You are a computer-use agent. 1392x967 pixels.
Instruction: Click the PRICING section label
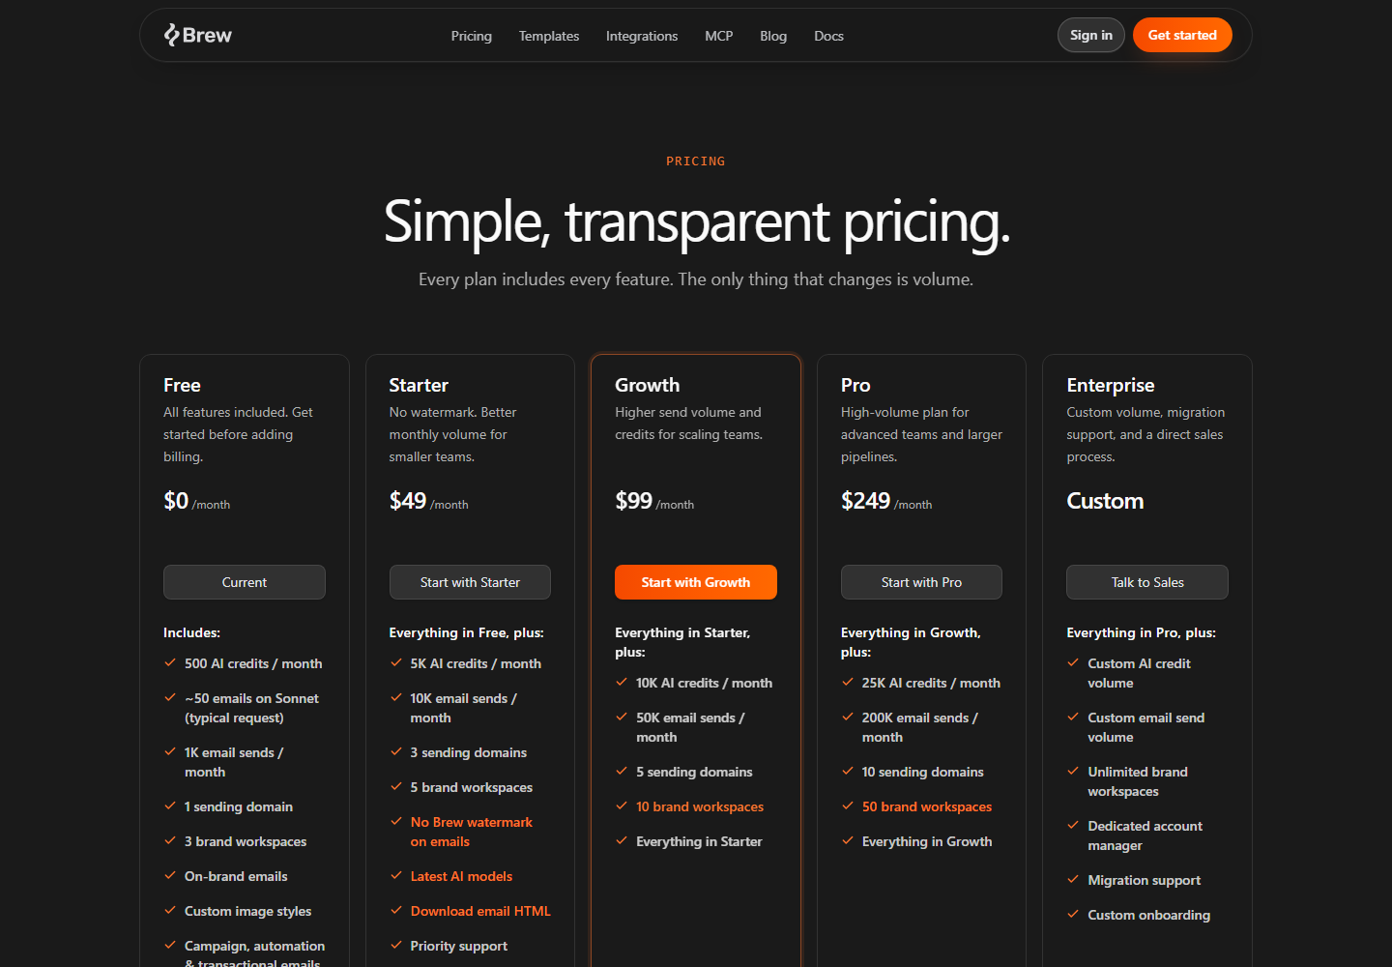pyautogui.click(x=696, y=161)
